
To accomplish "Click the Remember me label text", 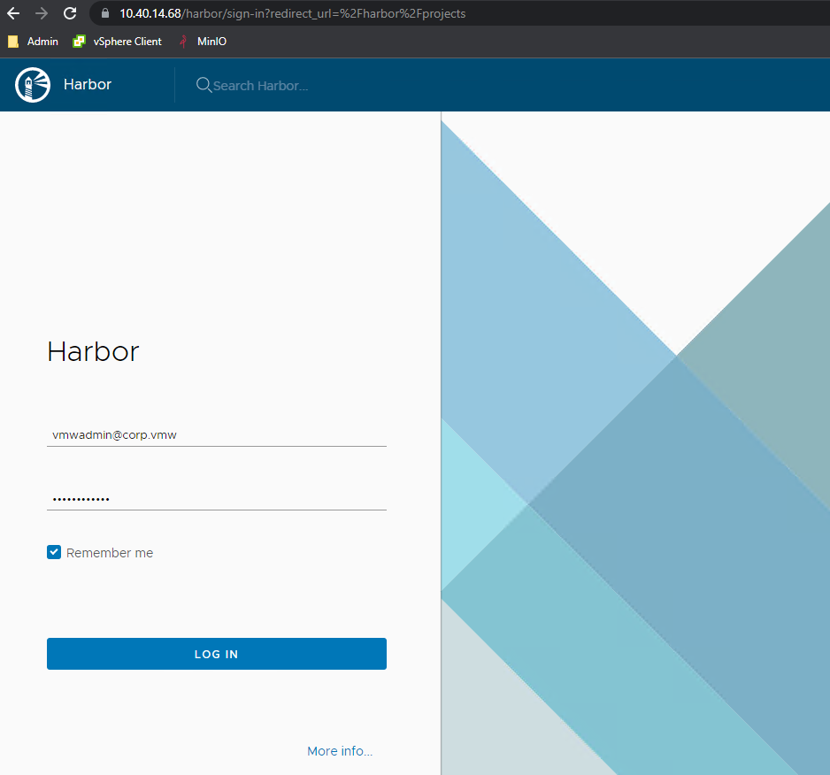I will click(110, 553).
